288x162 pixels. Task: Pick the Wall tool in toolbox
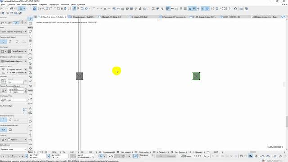tap(31, 32)
